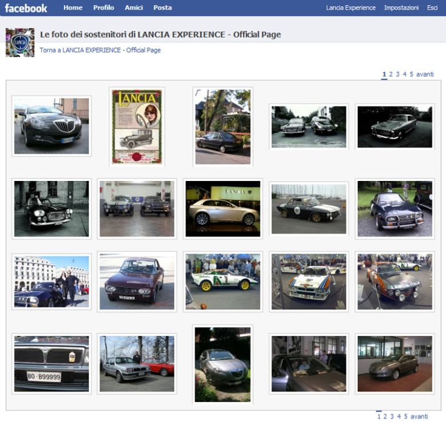446x425 pixels.
Task: Open the Alitalia Stratos rally car photo
Action: 223,282
